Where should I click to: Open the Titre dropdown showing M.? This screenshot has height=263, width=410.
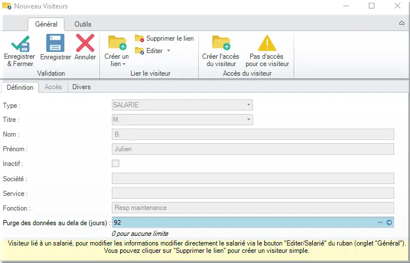[182, 120]
